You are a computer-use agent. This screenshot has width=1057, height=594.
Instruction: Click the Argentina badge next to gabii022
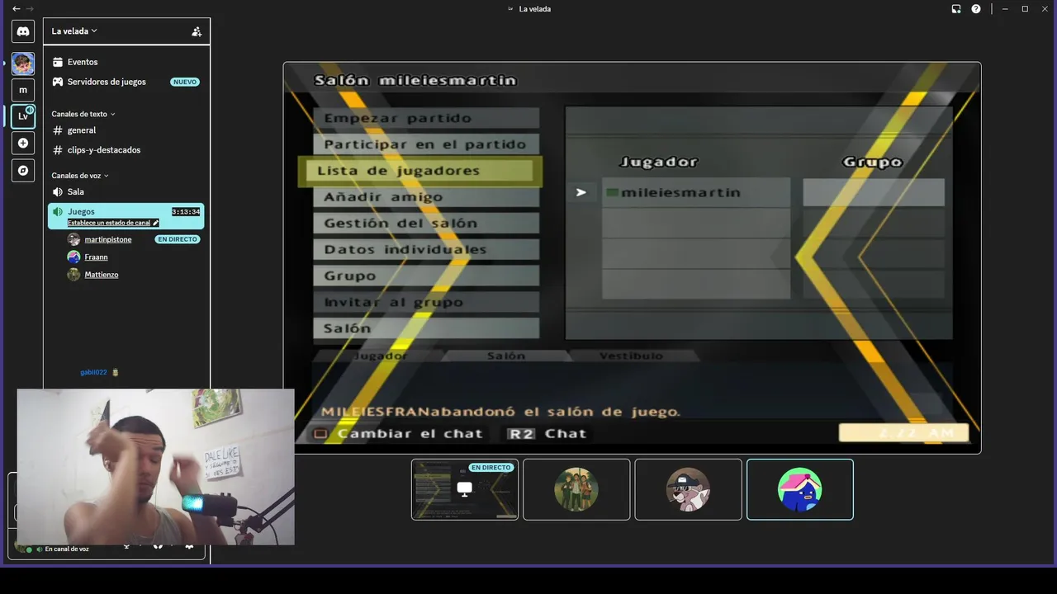(x=116, y=372)
